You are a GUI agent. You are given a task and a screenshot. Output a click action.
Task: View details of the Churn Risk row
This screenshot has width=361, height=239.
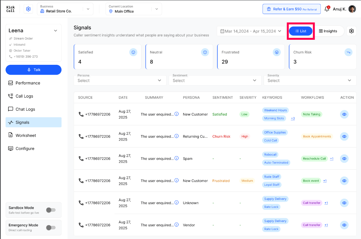point(344,136)
